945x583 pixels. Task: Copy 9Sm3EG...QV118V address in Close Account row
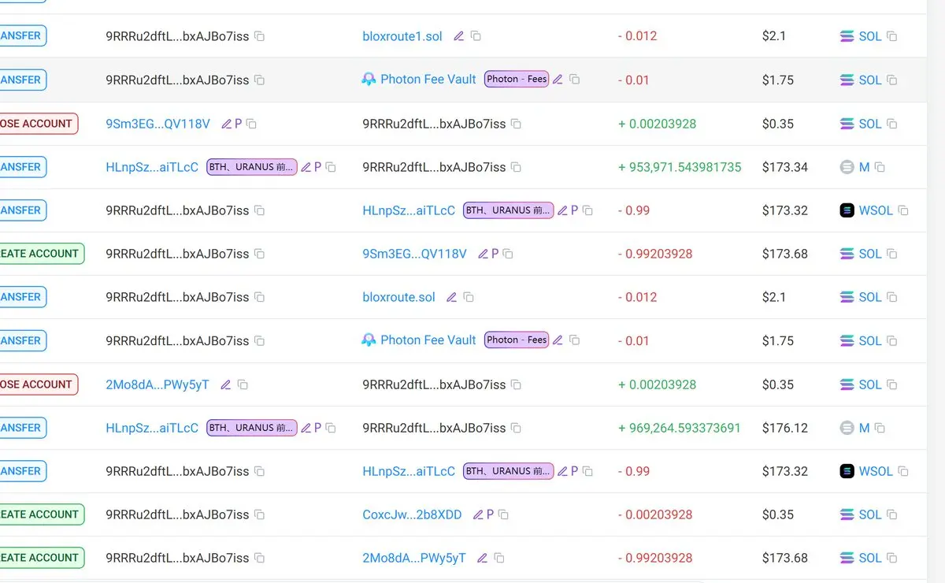pyautogui.click(x=251, y=124)
